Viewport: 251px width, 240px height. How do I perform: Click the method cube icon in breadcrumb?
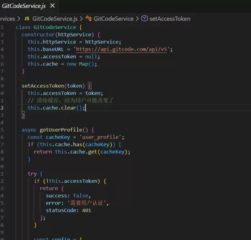pyautogui.click(x=144, y=19)
